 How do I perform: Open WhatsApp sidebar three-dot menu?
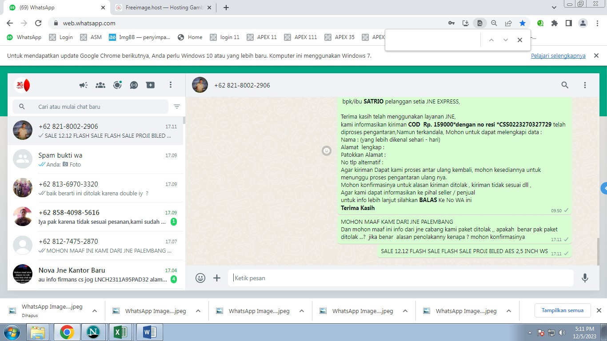[x=171, y=85]
